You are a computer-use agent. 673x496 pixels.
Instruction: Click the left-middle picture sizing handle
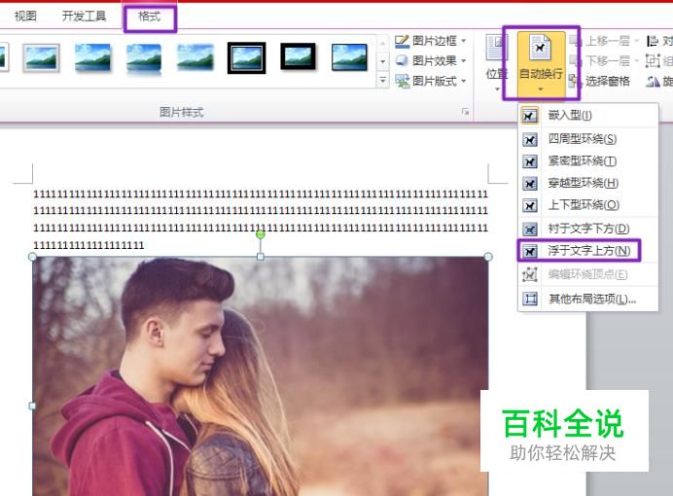33,406
